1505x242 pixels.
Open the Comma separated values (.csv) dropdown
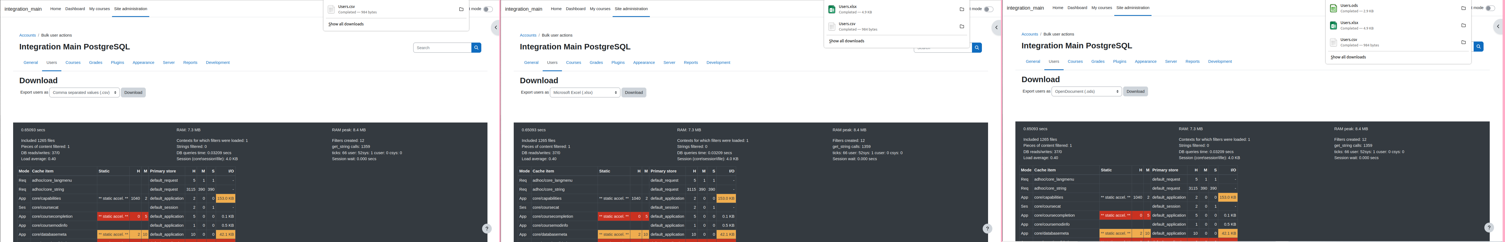(x=85, y=93)
